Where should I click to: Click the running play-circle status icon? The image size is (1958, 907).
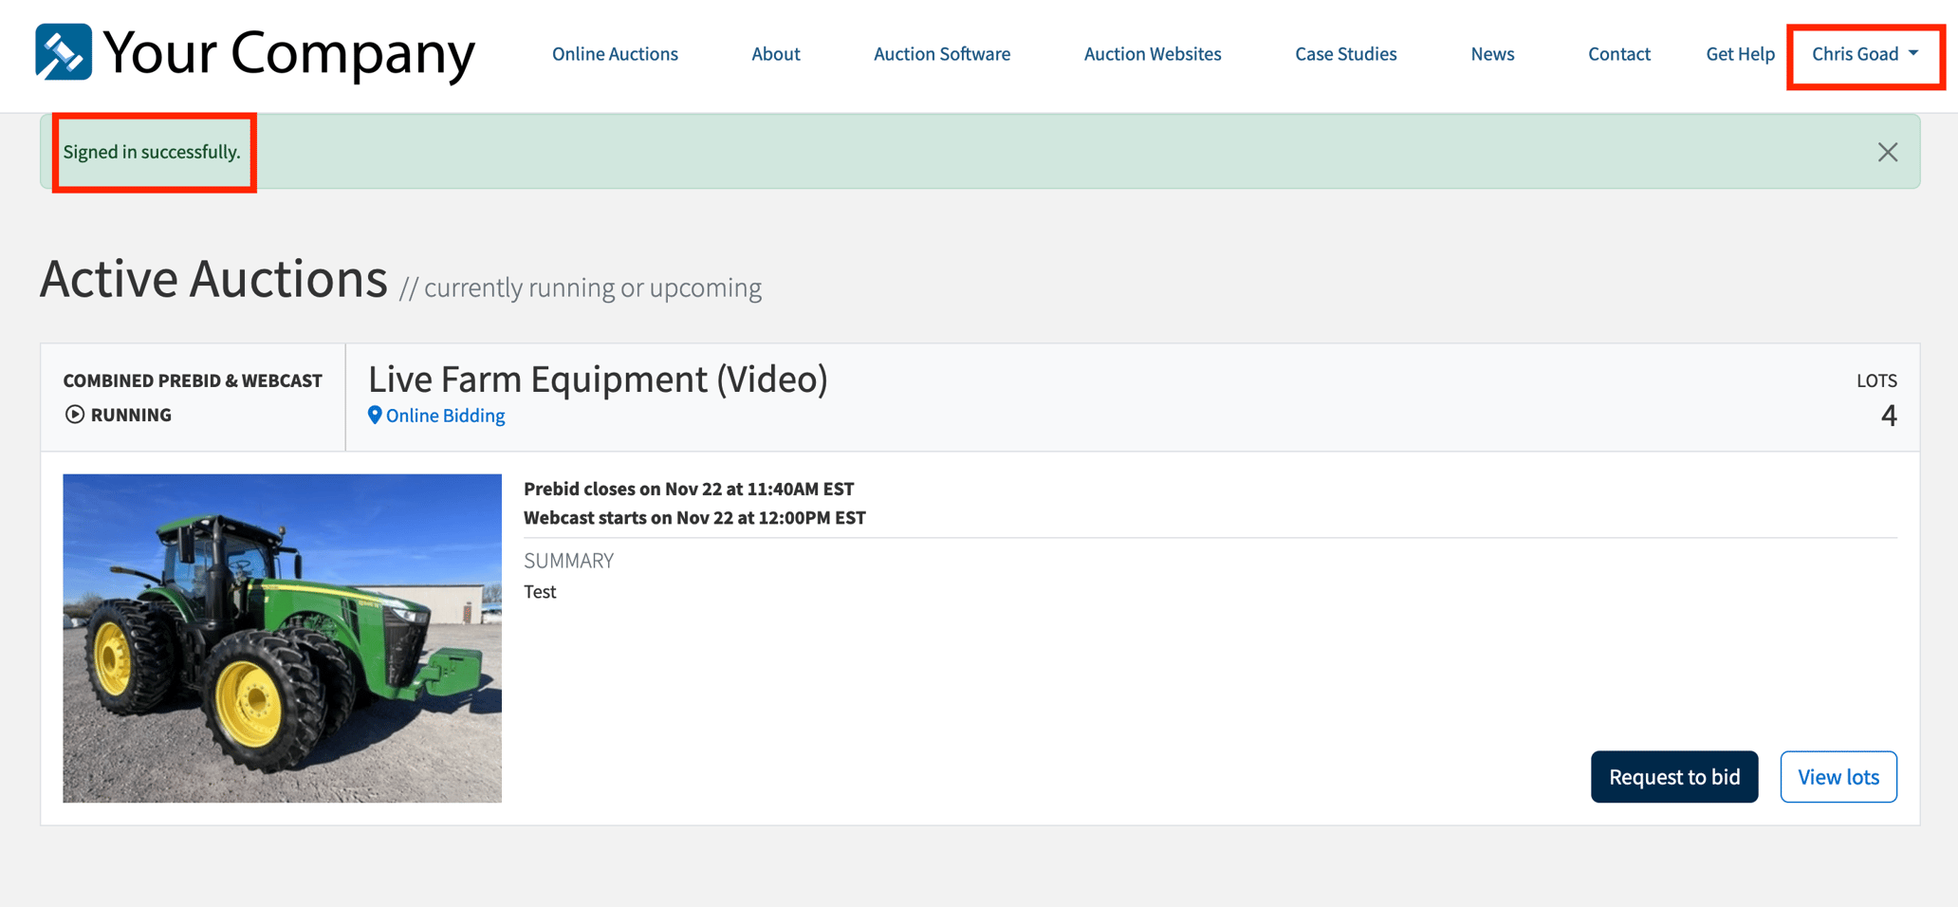click(75, 415)
